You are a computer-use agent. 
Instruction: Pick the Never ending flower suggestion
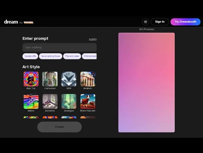(51, 56)
